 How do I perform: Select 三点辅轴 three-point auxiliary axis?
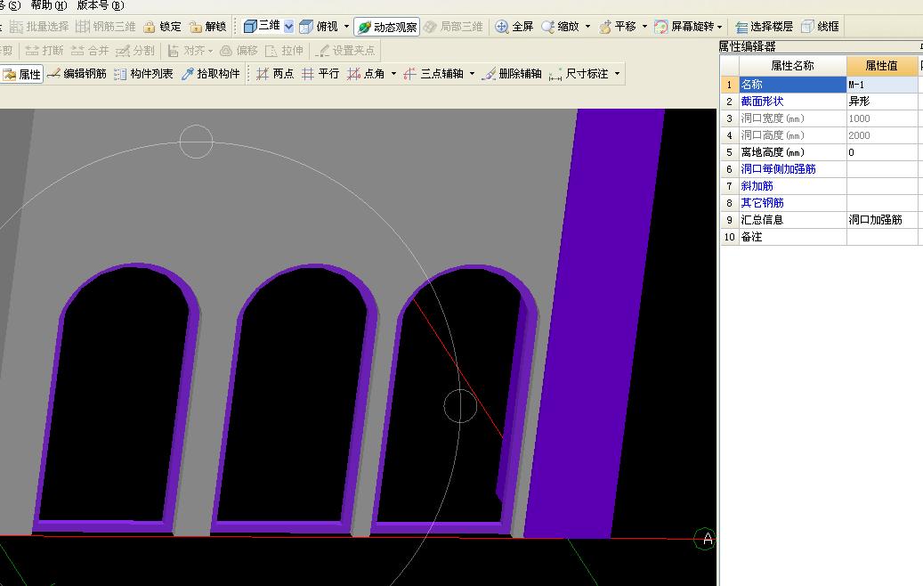(x=434, y=74)
